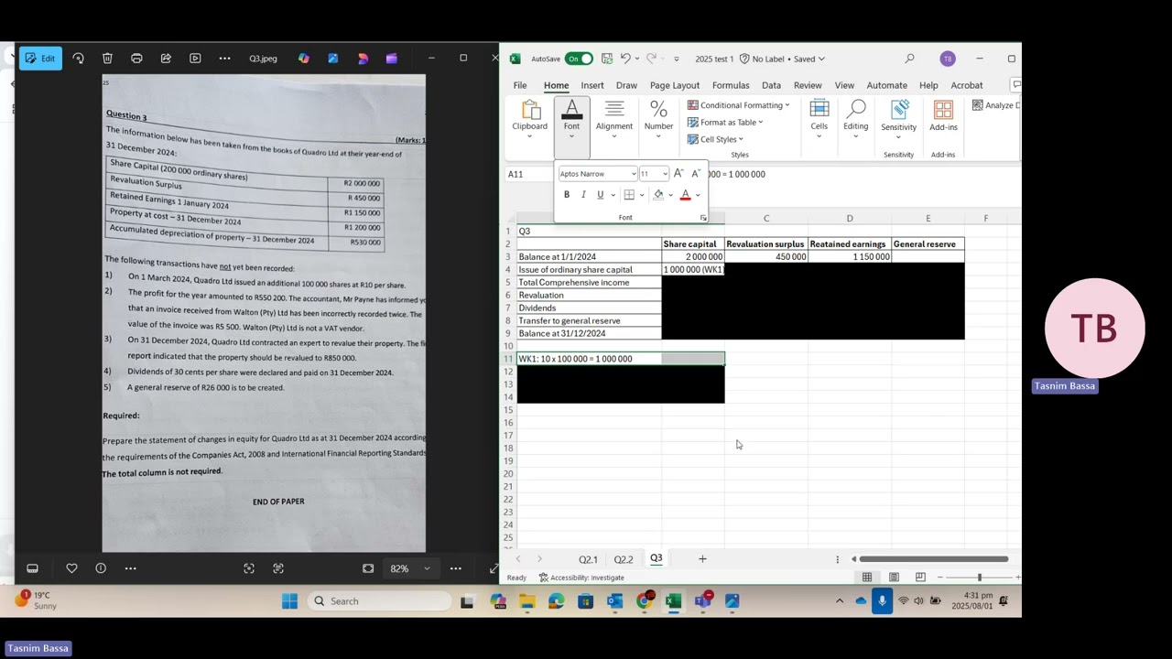Open the Windows Start menu

[289, 601]
